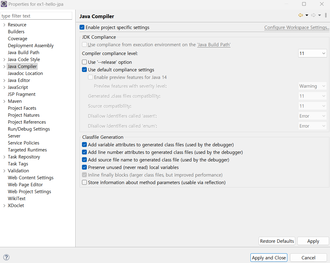Click the Eclipse icon in title bar
The width and height of the screenshot is (330, 263).
click(4, 4)
